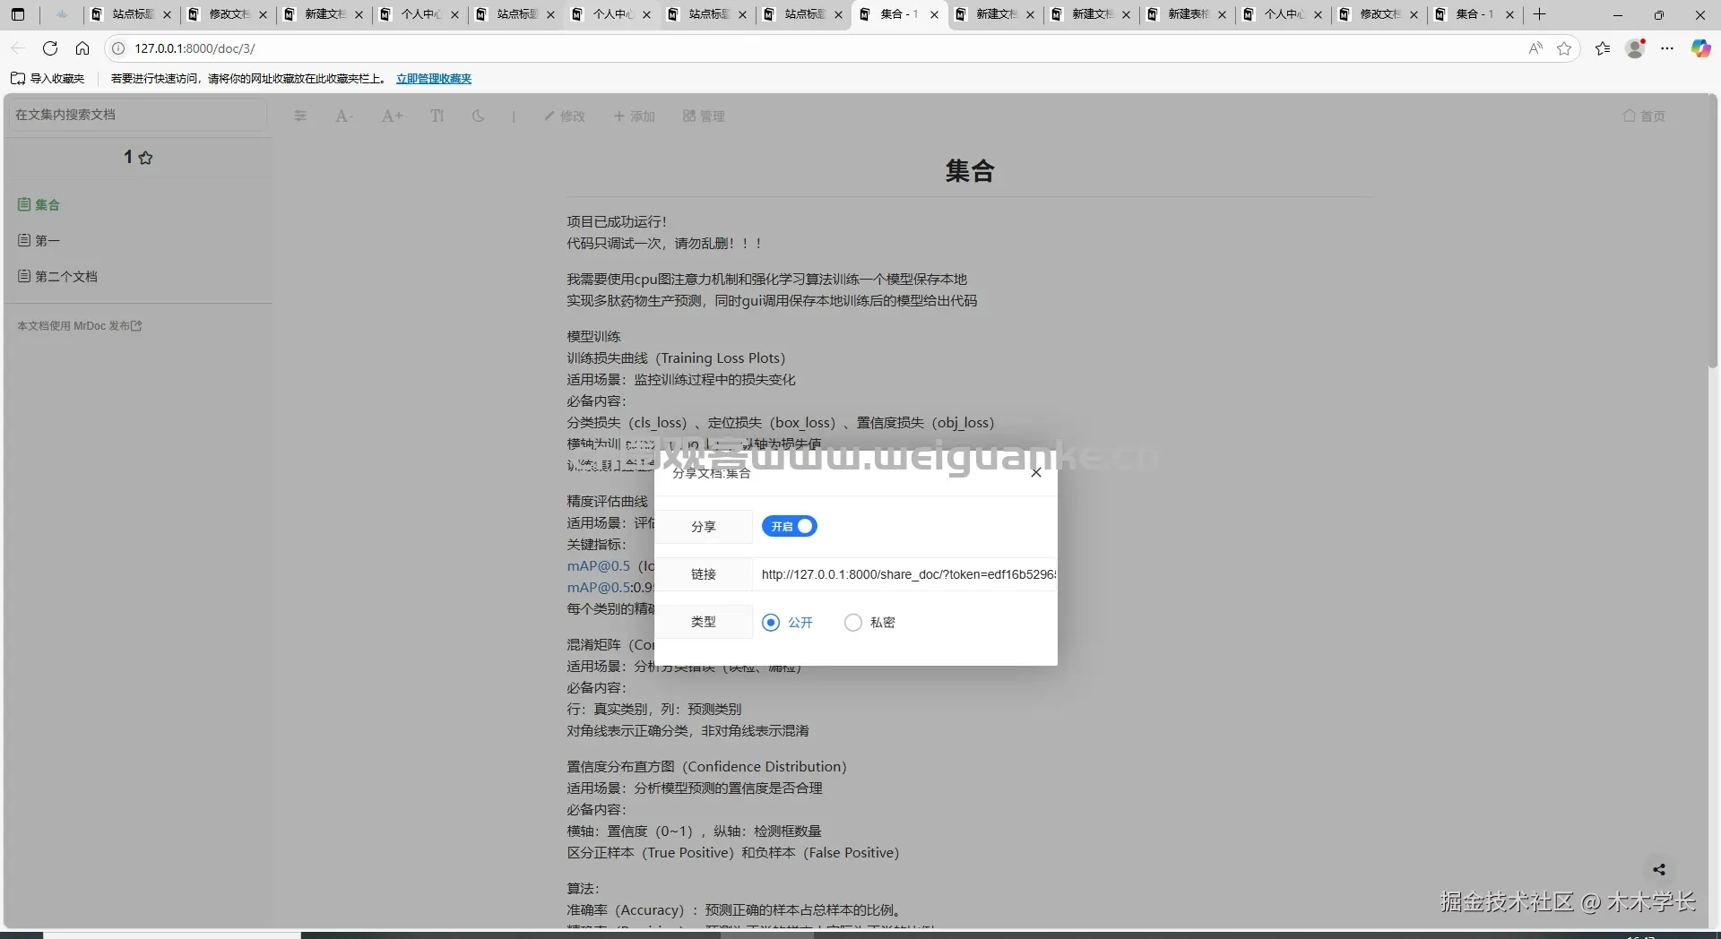Click 添加 to add a document
1721x939 pixels.
tap(634, 116)
